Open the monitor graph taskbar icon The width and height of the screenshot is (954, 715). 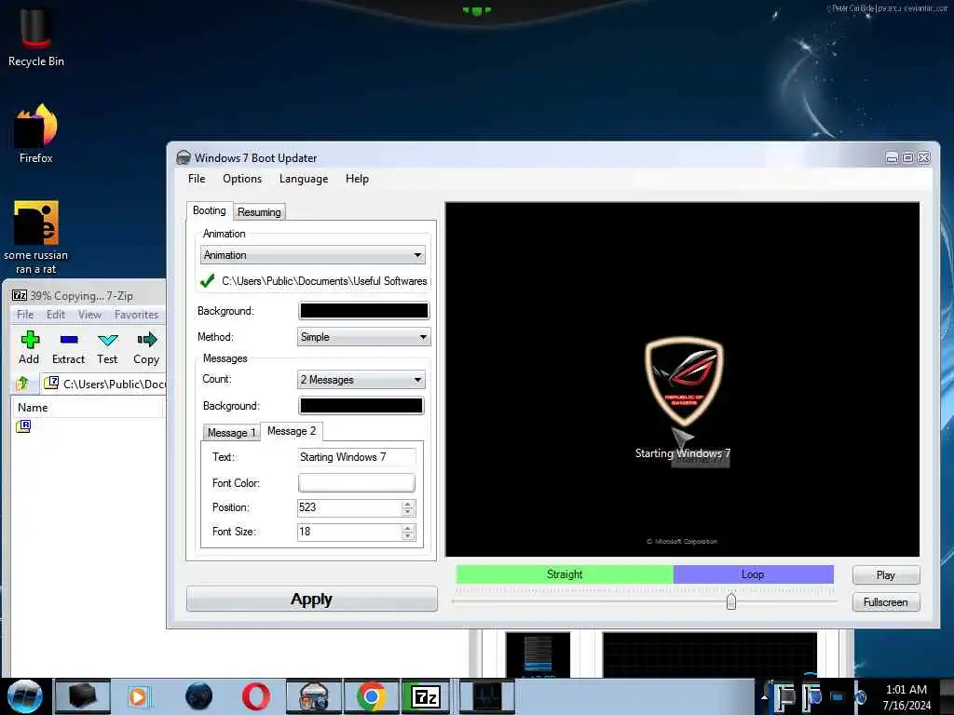coord(486,696)
